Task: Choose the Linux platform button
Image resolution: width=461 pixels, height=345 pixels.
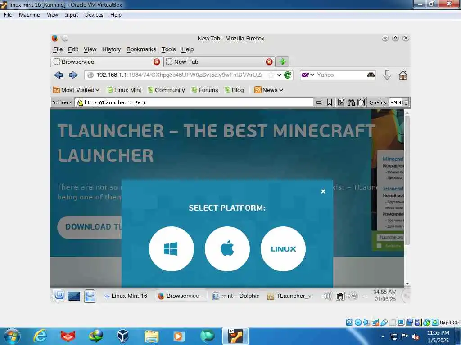Action: tap(283, 249)
